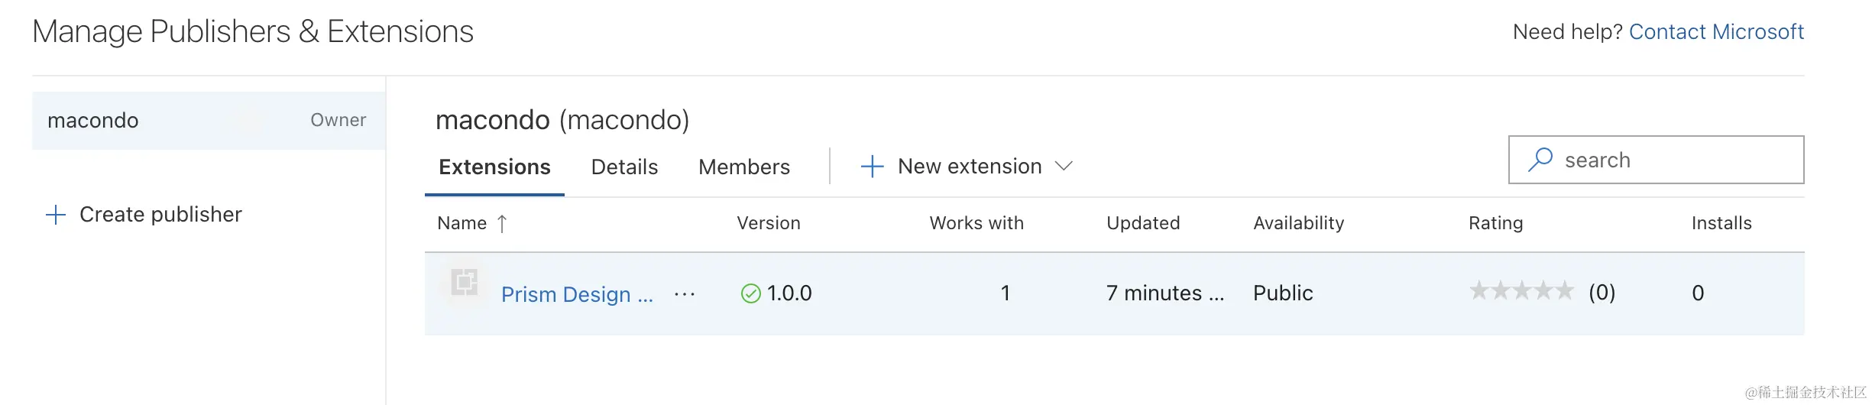Focus the search input field

click(1673, 160)
